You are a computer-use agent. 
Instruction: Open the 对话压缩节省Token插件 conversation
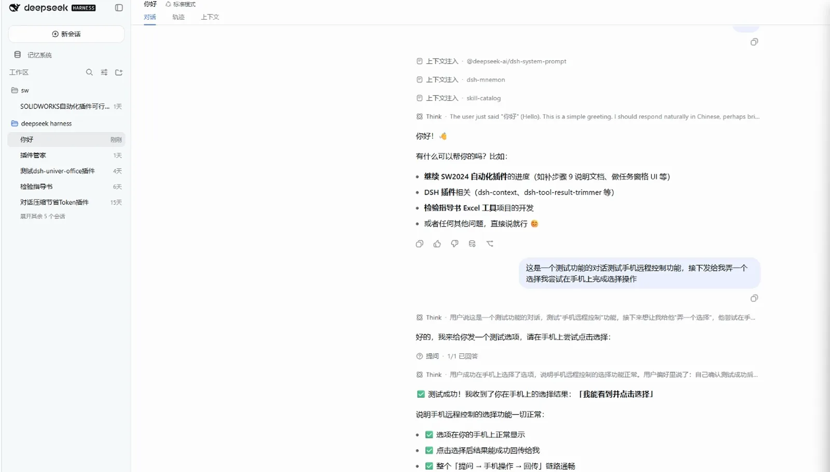66,202
